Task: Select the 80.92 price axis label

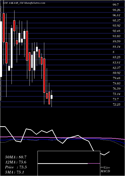Action: (116, 73)
